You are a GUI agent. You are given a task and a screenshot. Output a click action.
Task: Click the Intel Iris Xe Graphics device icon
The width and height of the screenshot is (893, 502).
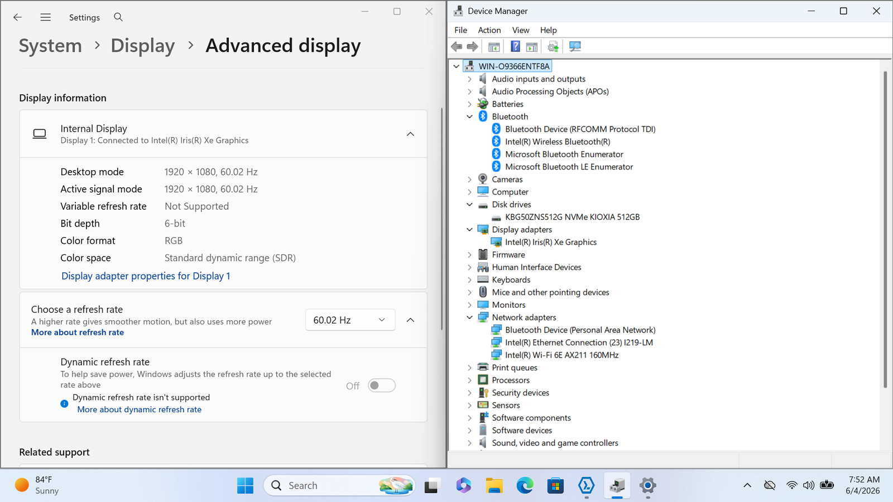point(496,242)
